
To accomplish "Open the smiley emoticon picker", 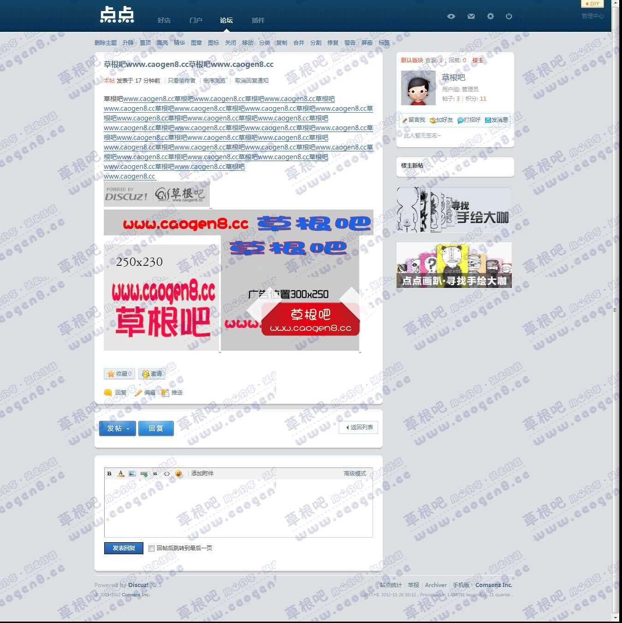I will pyautogui.click(x=179, y=473).
